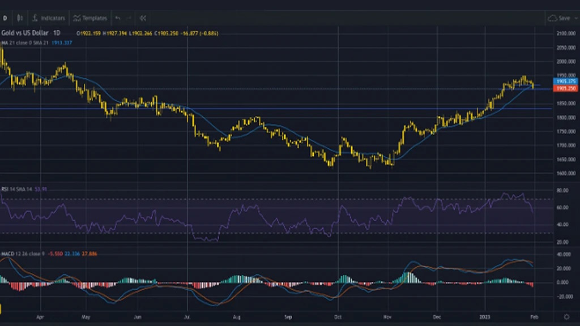The image size is (580, 326).
Task: Open the Indicators dialog
Action: tap(49, 18)
